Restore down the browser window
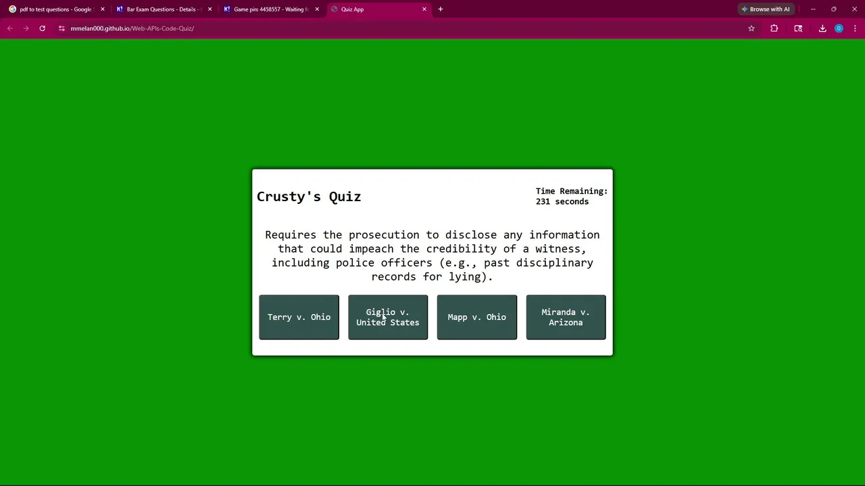 [x=834, y=9]
